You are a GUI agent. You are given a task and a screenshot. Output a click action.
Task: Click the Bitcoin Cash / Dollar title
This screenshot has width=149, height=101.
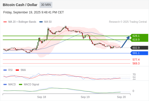coord(20,5)
